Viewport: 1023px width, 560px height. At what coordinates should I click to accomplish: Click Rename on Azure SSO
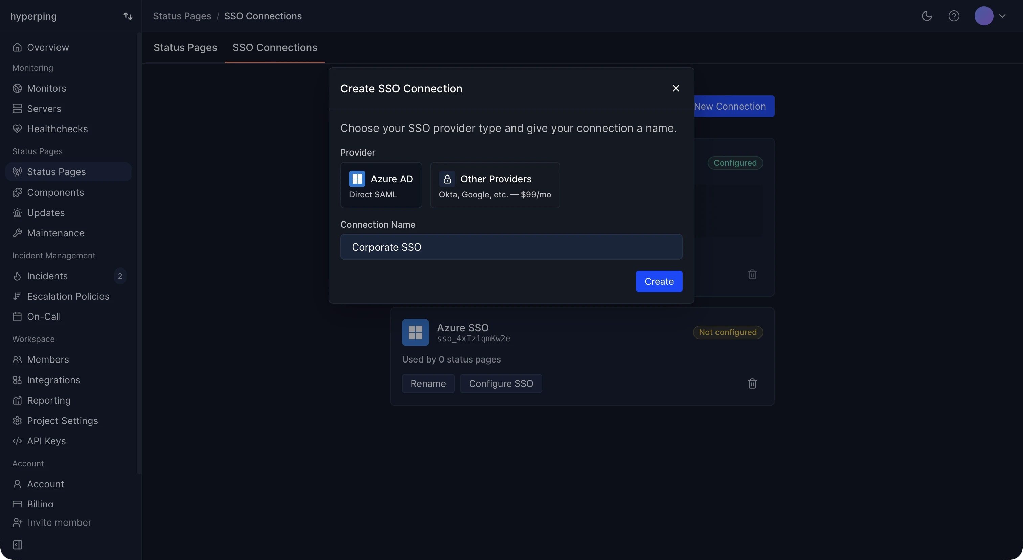tap(428, 383)
